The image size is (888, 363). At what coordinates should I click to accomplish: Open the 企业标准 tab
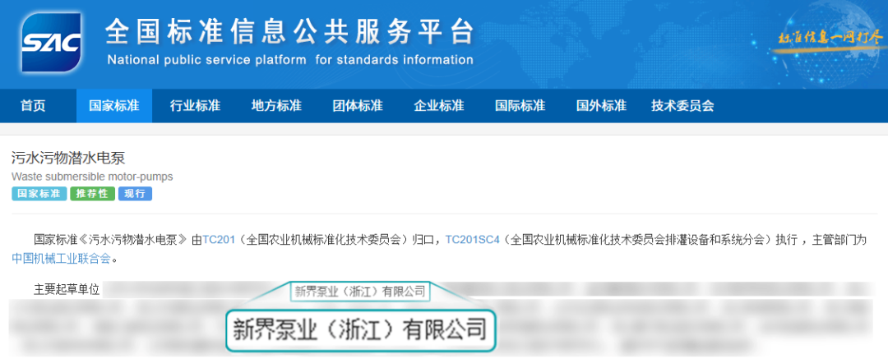[439, 106]
